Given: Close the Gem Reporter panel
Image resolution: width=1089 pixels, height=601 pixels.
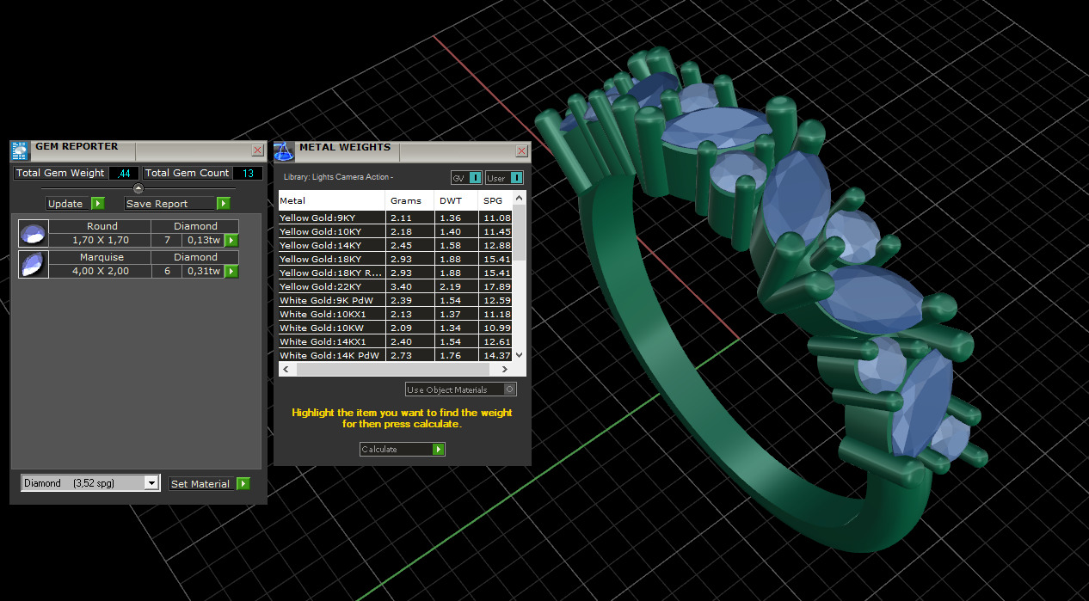Looking at the screenshot, I should pyautogui.click(x=258, y=150).
